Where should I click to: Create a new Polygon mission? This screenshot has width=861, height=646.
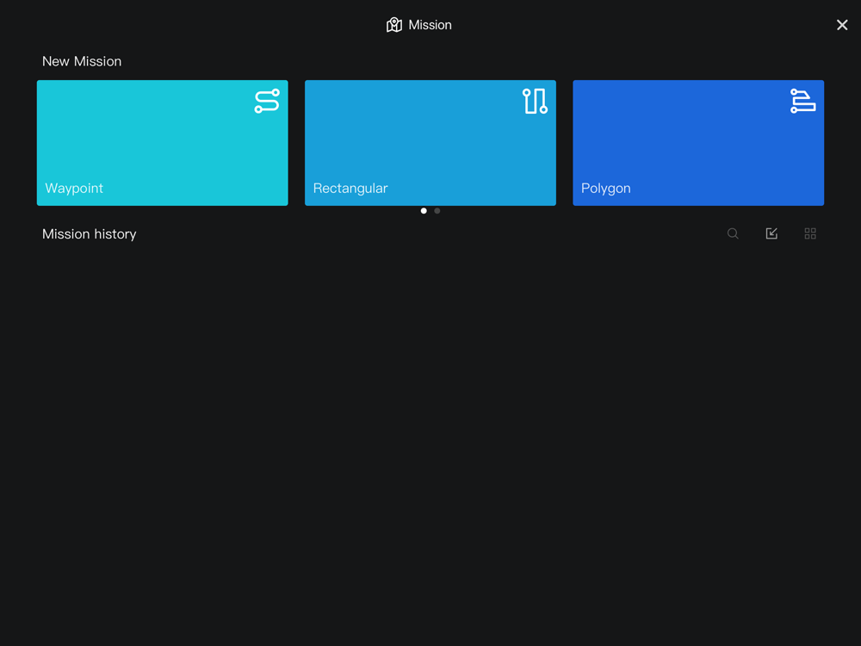(x=698, y=143)
